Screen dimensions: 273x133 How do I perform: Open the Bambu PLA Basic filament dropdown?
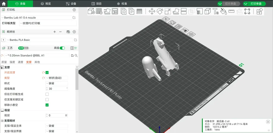pos(40,40)
